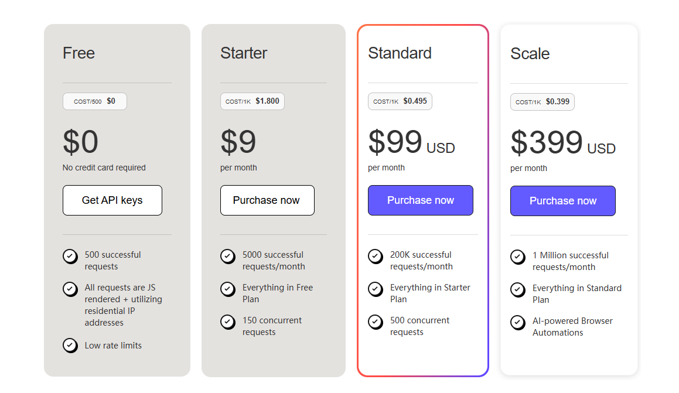Viewport: 679px width, 393px height.
Task: Click the checkmark icon next to "Low rate limits"
Action: click(x=70, y=346)
